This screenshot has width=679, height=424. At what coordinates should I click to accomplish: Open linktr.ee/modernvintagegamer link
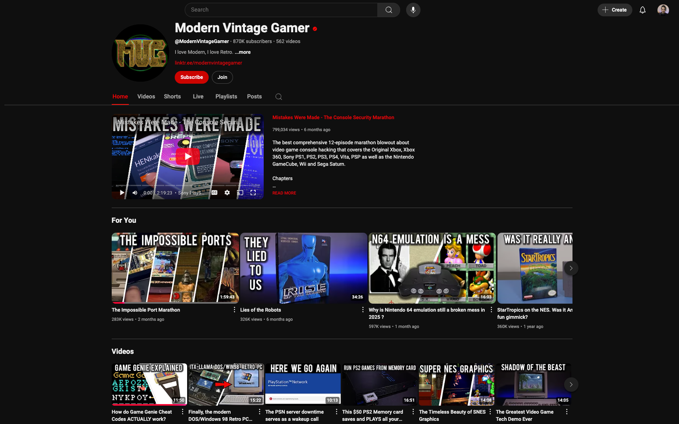tap(208, 63)
